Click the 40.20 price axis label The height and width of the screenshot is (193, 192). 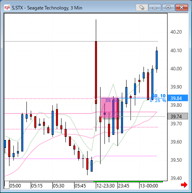click(176, 32)
